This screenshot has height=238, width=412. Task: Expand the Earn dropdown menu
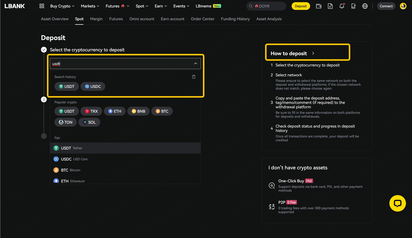161,6
